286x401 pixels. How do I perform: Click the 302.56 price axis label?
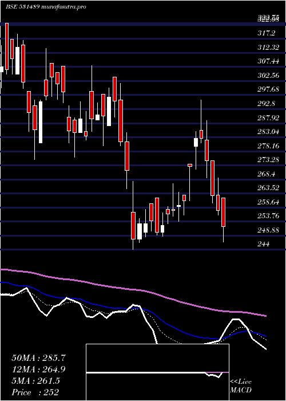(x=268, y=76)
